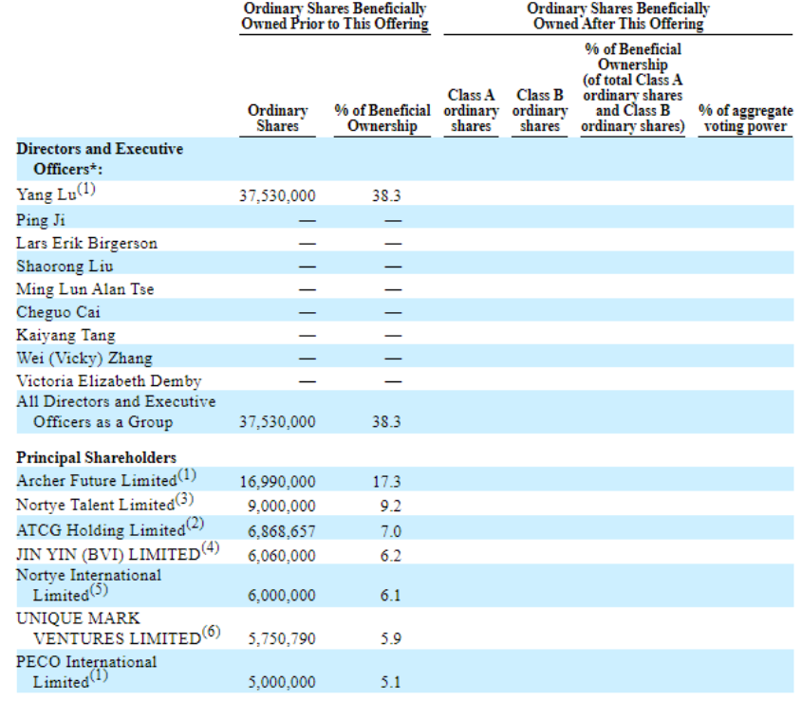The height and width of the screenshot is (701, 801).
Task: Click the 'Ordinary Shares Beneficially Owned After This Offering' header
Action: (618, 16)
